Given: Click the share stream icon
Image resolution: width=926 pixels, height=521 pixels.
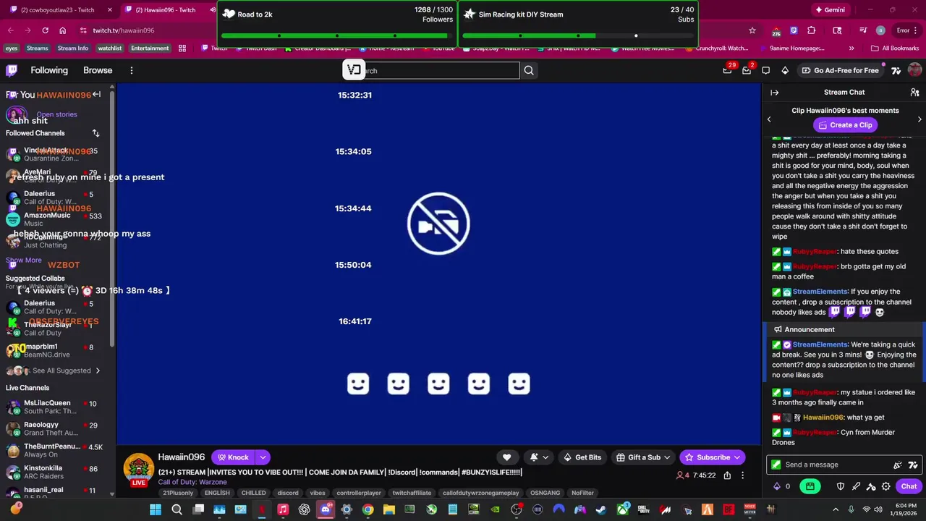Looking at the screenshot, I should tap(727, 475).
